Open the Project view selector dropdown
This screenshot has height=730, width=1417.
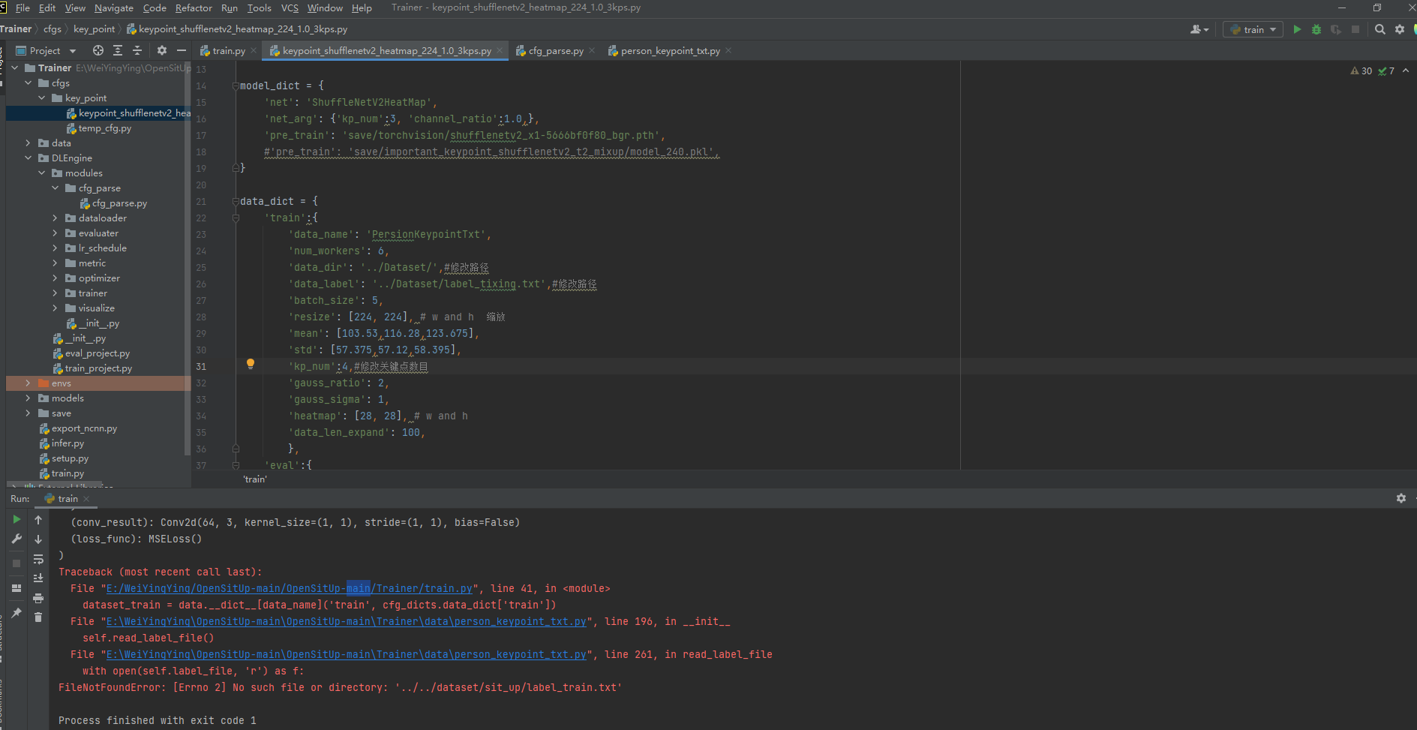click(46, 50)
